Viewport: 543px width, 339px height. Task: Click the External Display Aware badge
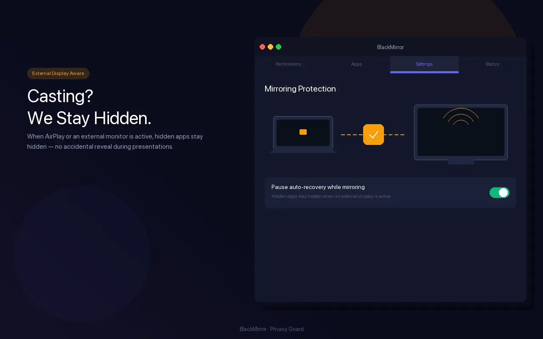point(58,73)
